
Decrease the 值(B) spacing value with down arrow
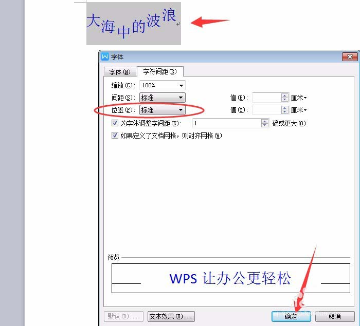285,100
